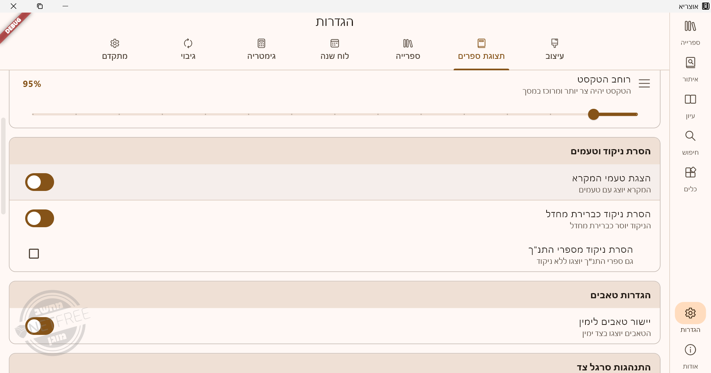Click the text width slider handle
This screenshot has height=373, width=711.
tap(593, 114)
